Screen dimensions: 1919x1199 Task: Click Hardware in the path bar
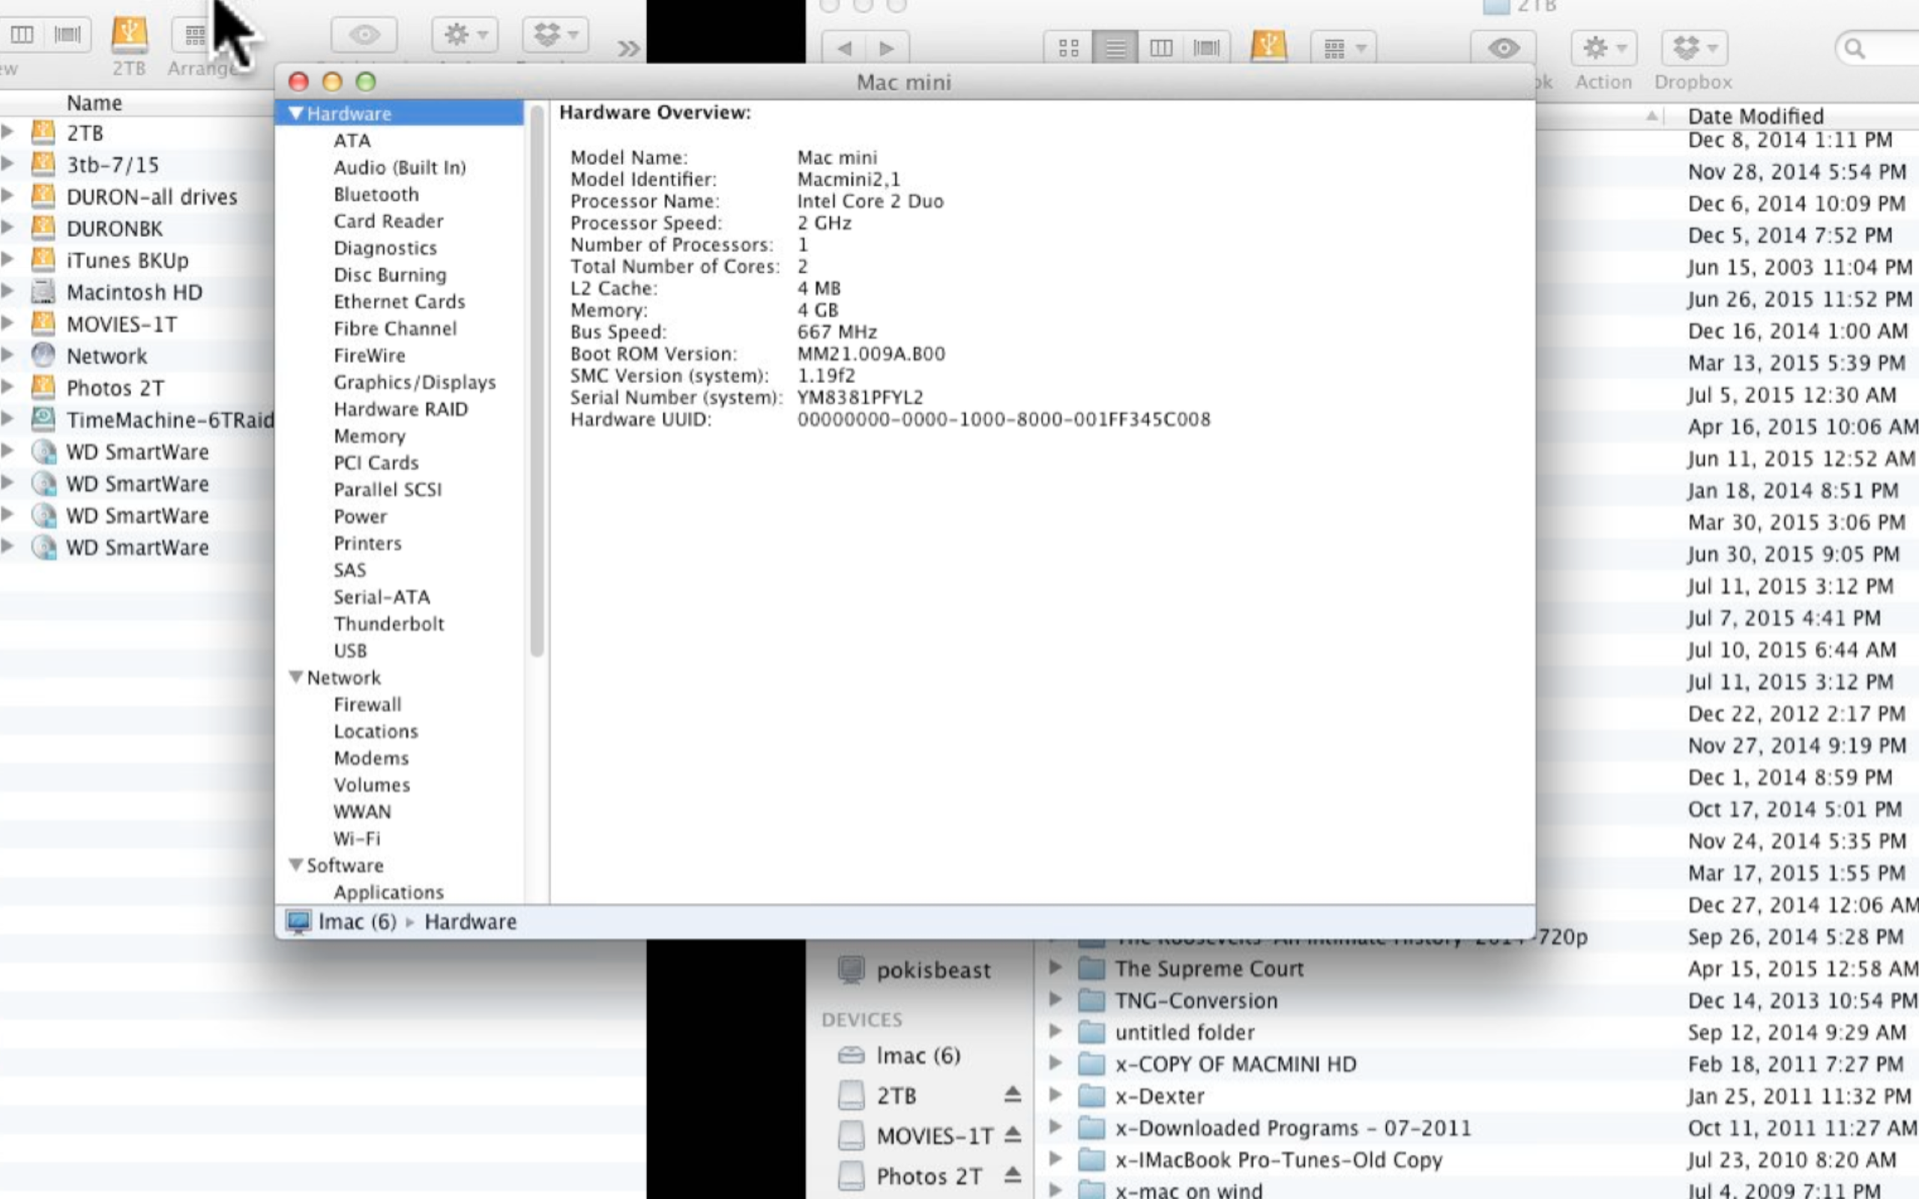coord(470,922)
